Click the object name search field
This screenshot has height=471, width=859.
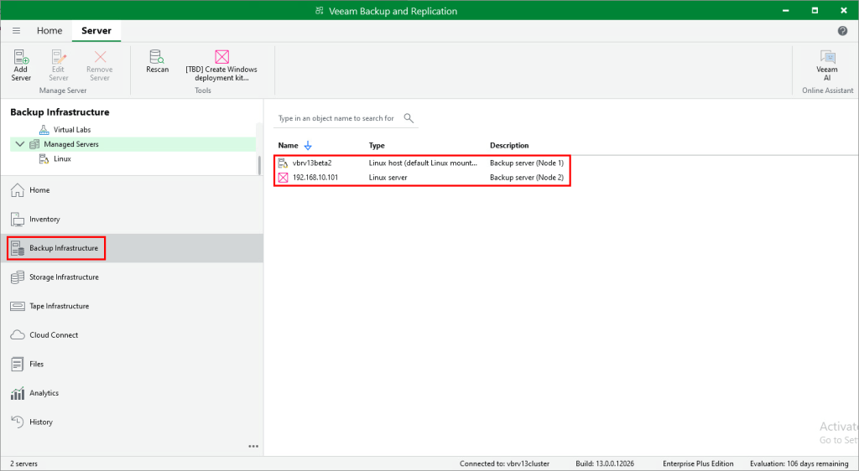[x=336, y=119]
